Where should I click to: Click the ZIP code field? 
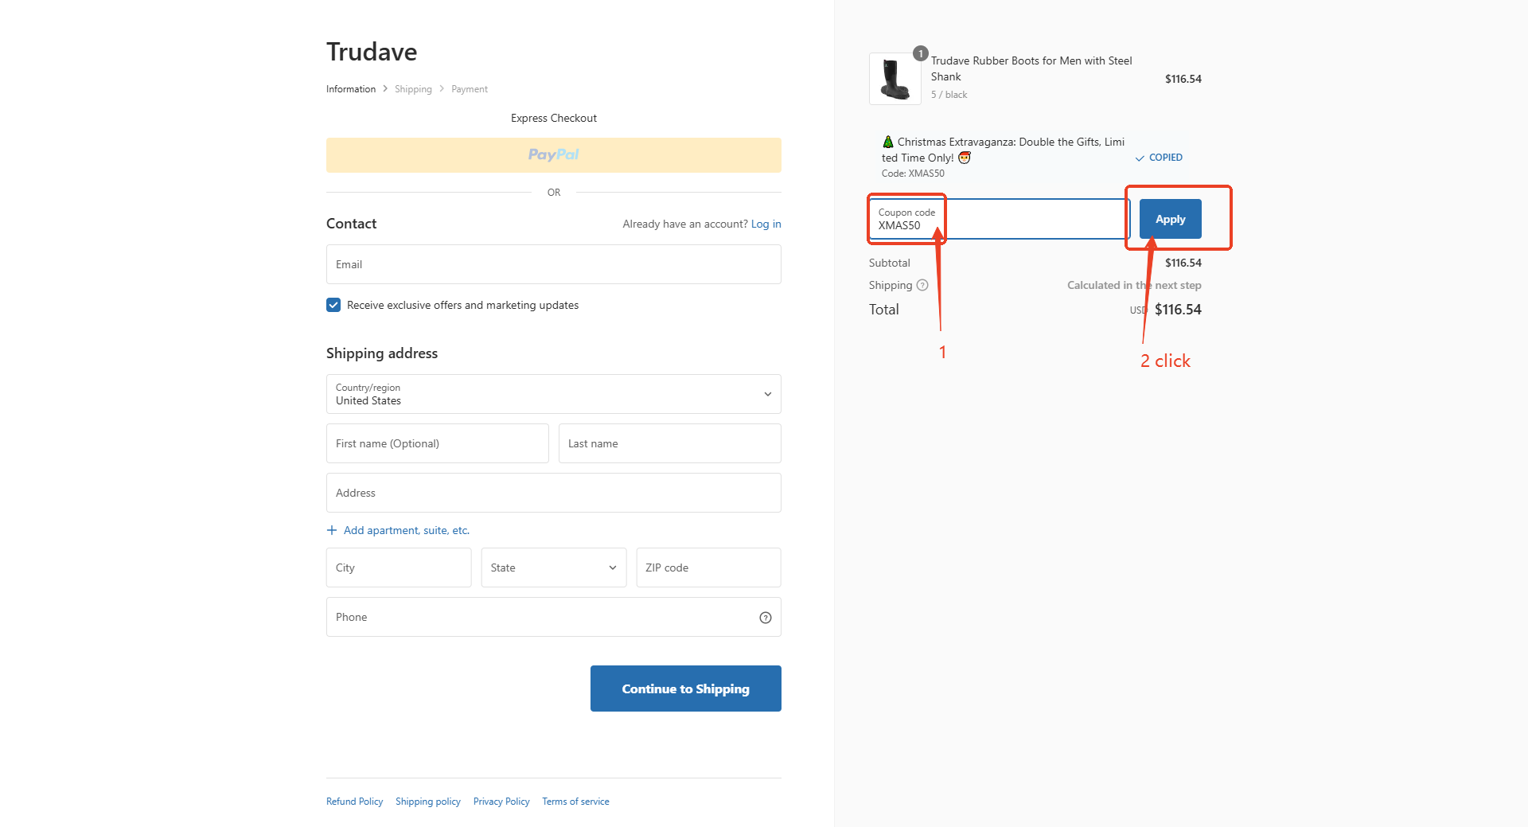[x=707, y=568]
